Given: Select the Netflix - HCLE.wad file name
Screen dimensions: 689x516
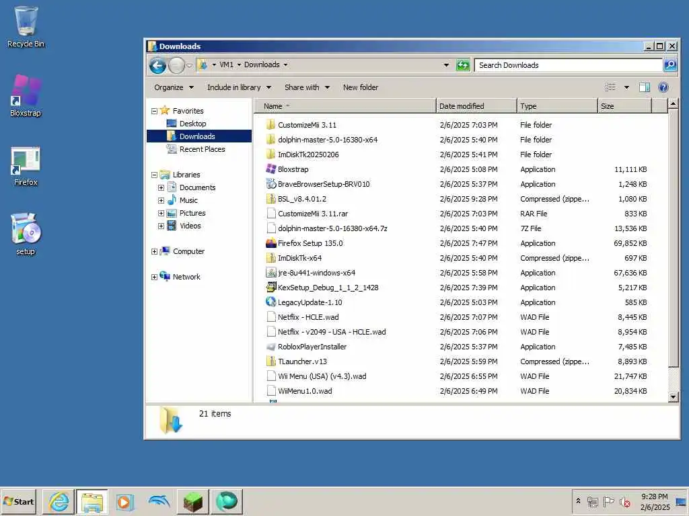Looking at the screenshot, I should [x=308, y=317].
